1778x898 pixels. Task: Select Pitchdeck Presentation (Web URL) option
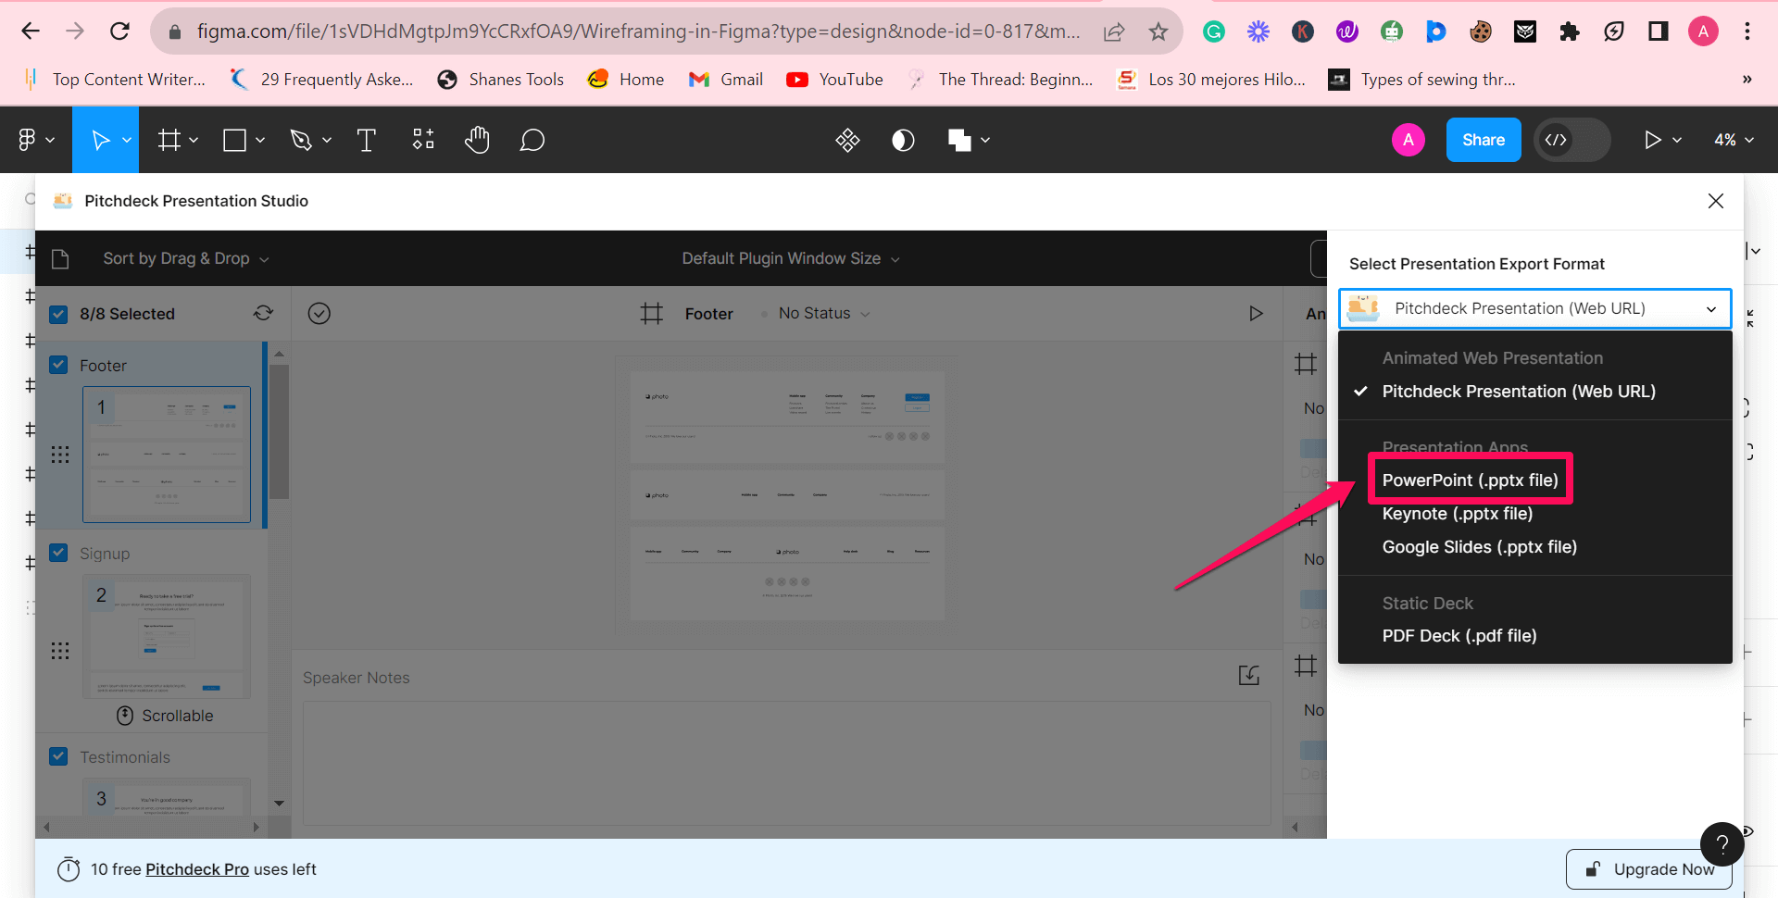pyautogui.click(x=1519, y=392)
